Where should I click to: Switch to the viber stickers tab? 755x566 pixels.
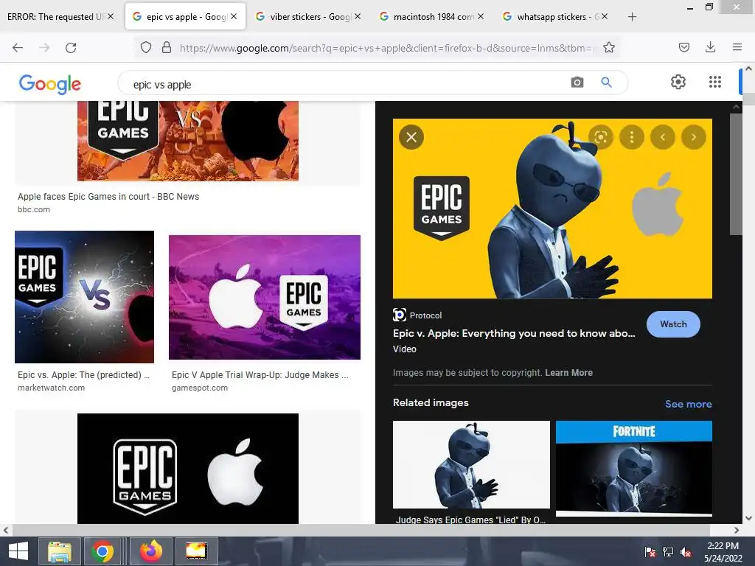[x=310, y=17]
